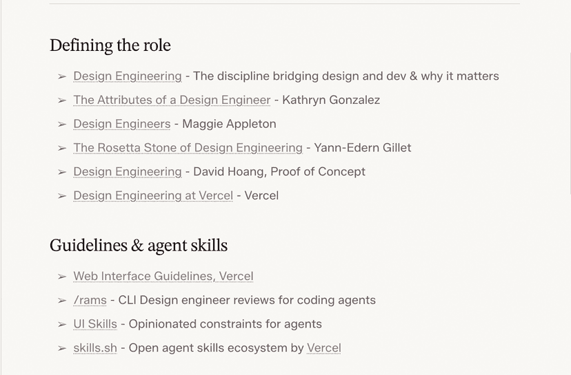Click the arrow bullet before skills.sh
The width and height of the screenshot is (571, 375).
pyautogui.click(x=62, y=348)
